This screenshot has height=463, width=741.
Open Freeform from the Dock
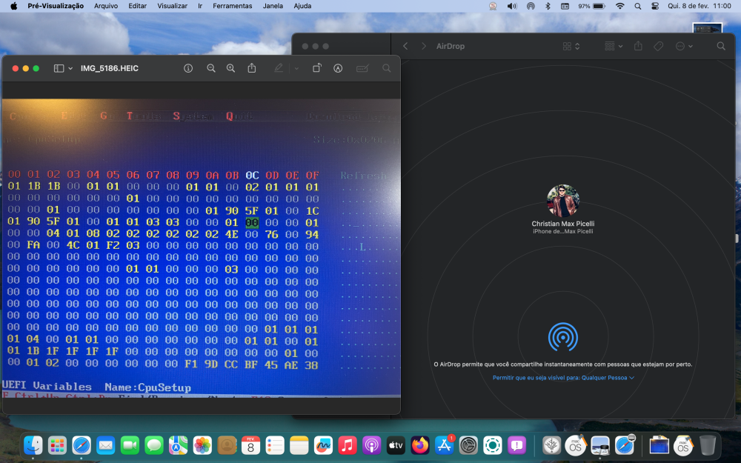(x=323, y=445)
